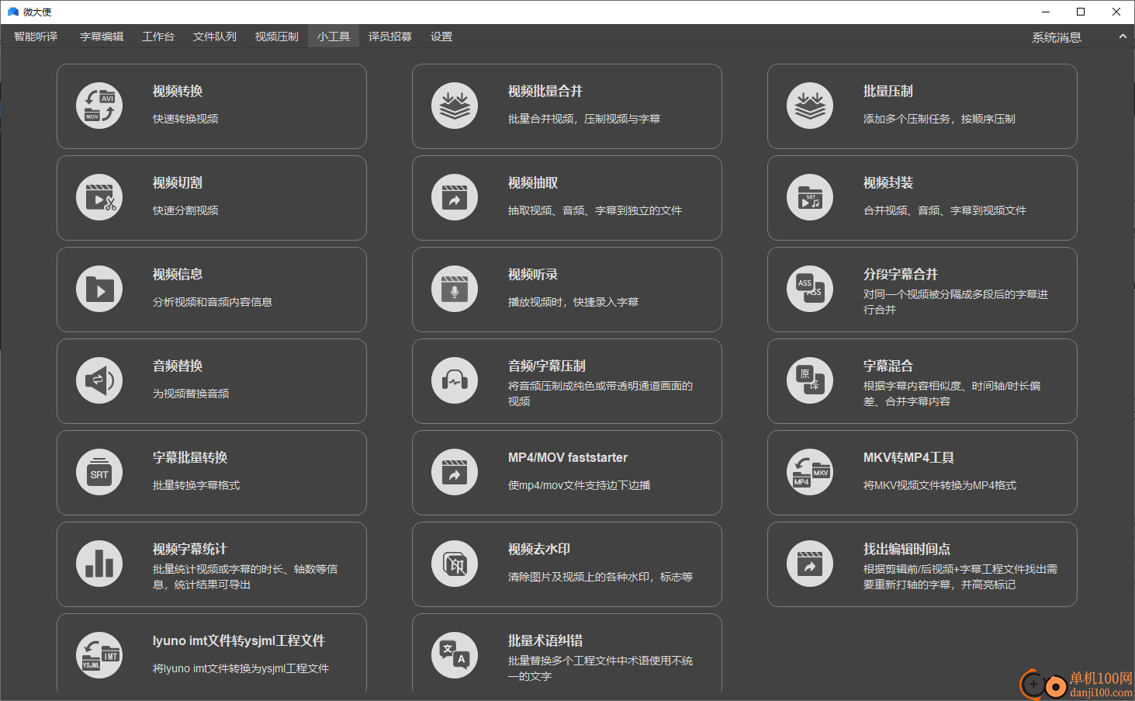Viewport: 1135px width, 701px height.
Task: Select the 视频切割 scissors clip icon
Action: click(99, 197)
